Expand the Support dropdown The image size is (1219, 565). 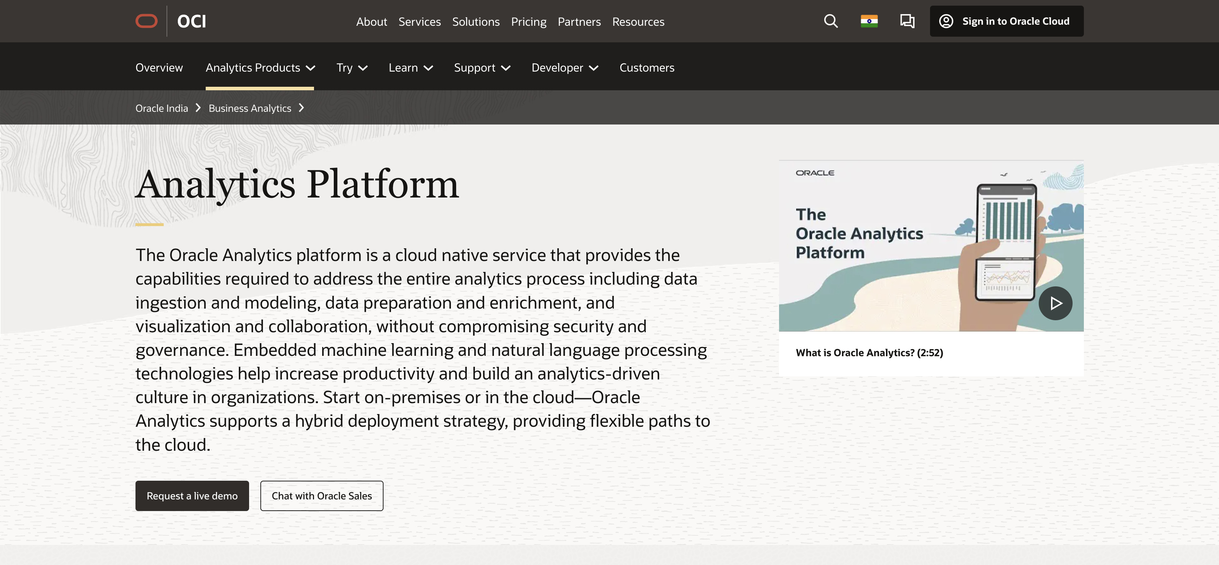click(482, 68)
